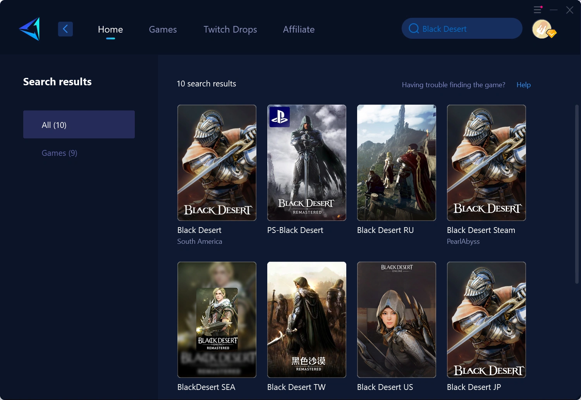The height and width of the screenshot is (400, 581).
Task: Minimize the application window
Action: click(554, 10)
